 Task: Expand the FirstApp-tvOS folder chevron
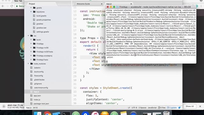pos(31,48)
